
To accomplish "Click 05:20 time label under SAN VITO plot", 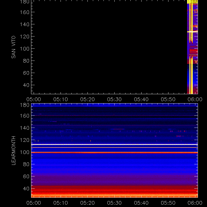I will (87, 99).
